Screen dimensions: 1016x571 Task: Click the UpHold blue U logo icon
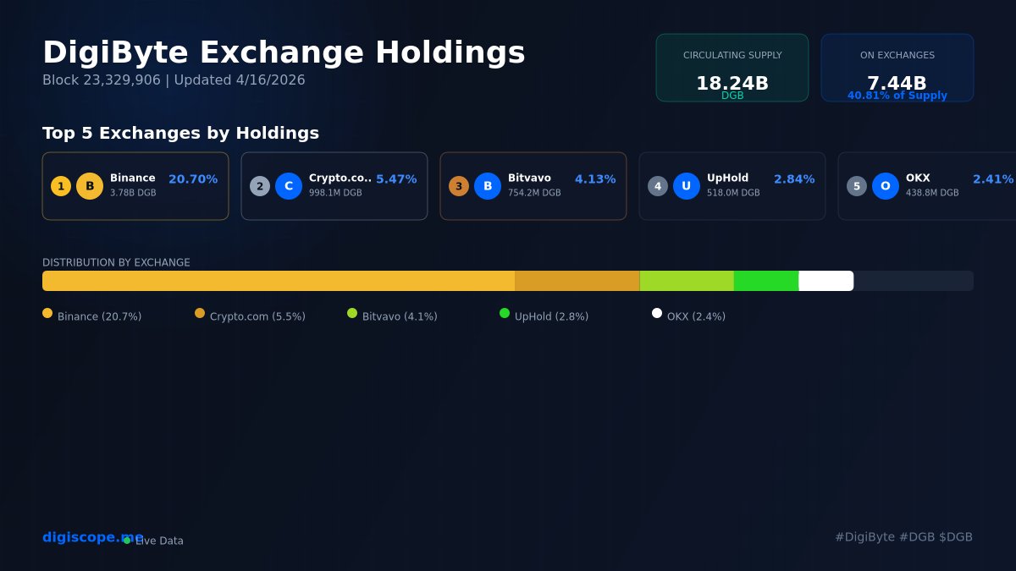[687, 186]
